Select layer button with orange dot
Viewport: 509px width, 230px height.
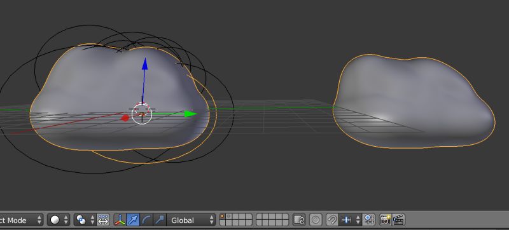click(x=223, y=217)
